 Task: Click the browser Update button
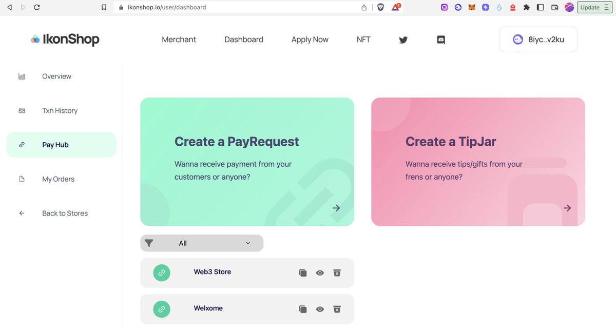point(595,7)
